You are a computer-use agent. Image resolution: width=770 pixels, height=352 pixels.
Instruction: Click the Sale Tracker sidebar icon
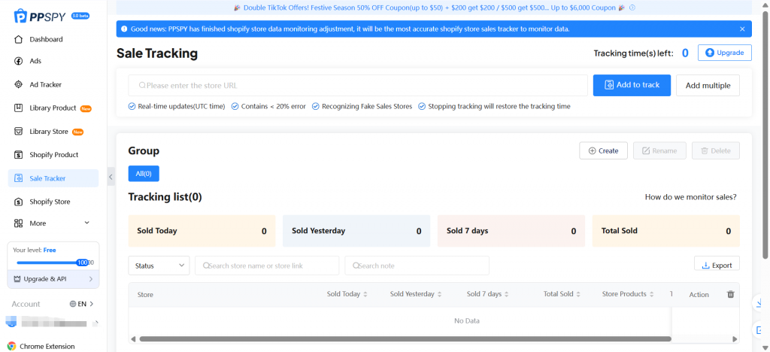[19, 178]
